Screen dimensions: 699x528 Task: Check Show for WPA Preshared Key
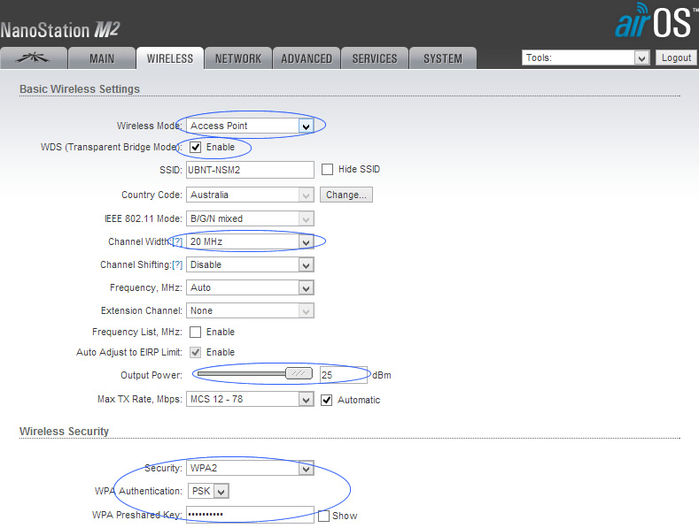point(323,516)
